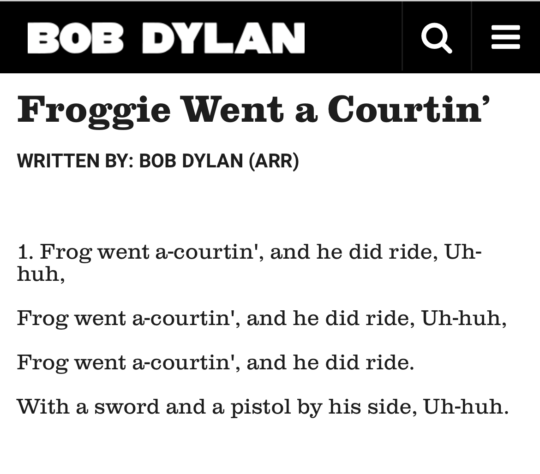
Task: Go home via the BOB DYLAN logo
Action: [166, 38]
